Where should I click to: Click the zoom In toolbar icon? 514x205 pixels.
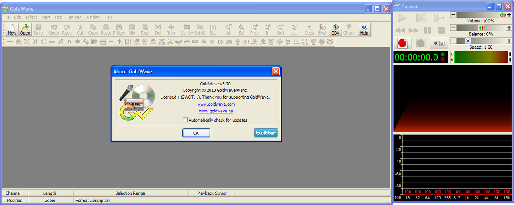[267, 29]
